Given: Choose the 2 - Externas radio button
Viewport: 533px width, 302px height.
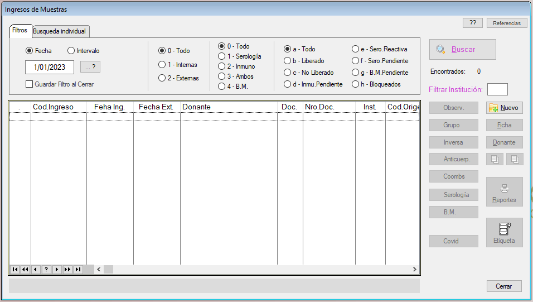Looking at the screenshot, I should click(162, 78).
